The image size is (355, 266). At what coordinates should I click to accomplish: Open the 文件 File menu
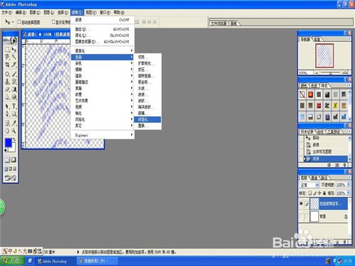click(x=6, y=12)
